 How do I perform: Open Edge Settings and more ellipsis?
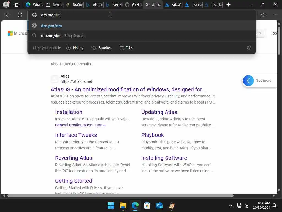(275, 15)
